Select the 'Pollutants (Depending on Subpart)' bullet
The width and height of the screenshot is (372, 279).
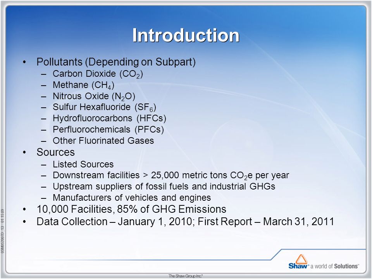tap(116, 62)
